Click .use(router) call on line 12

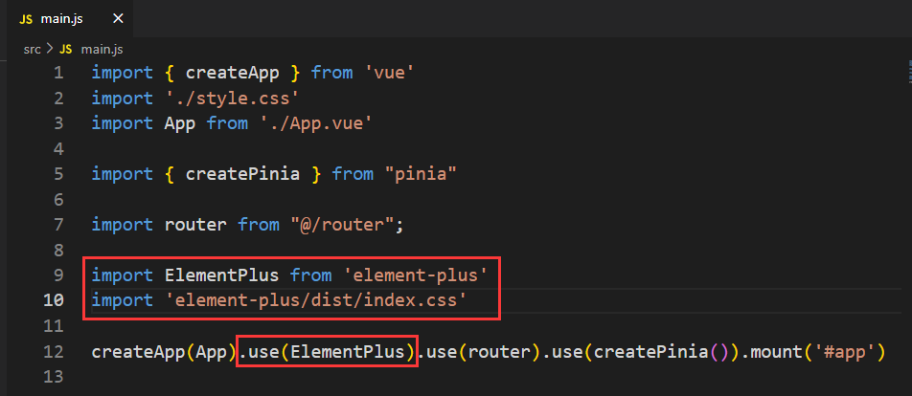pos(481,351)
